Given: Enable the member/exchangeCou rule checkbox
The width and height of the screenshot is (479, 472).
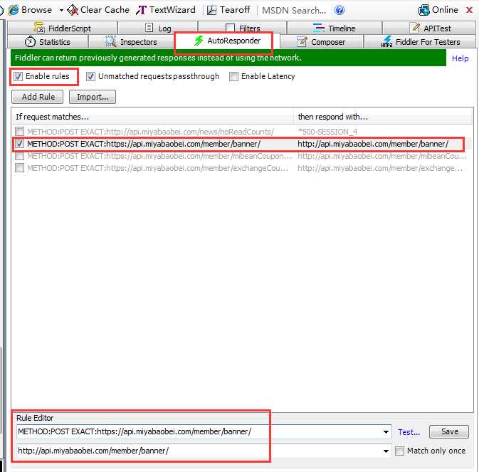Looking at the screenshot, I should coord(19,168).
